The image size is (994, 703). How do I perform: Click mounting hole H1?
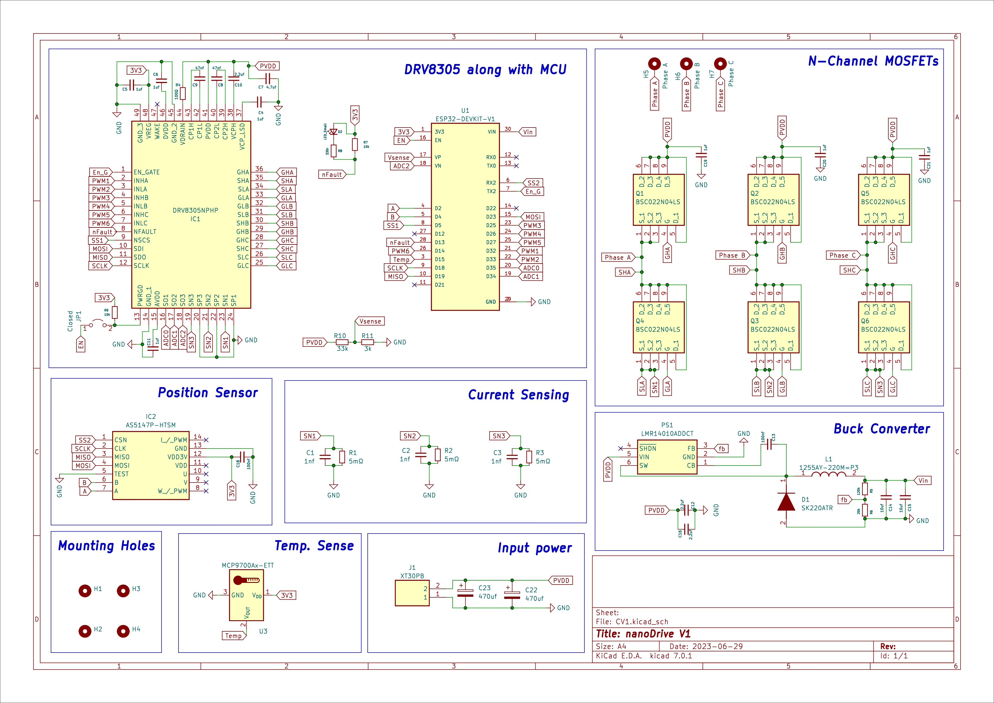tap(85, 591)
